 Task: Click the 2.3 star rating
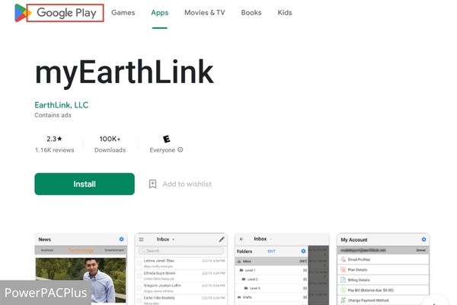pos(55,139)
